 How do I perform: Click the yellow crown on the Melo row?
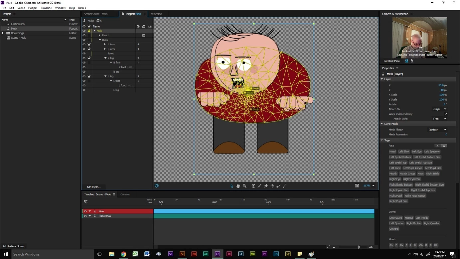point(89,31)
